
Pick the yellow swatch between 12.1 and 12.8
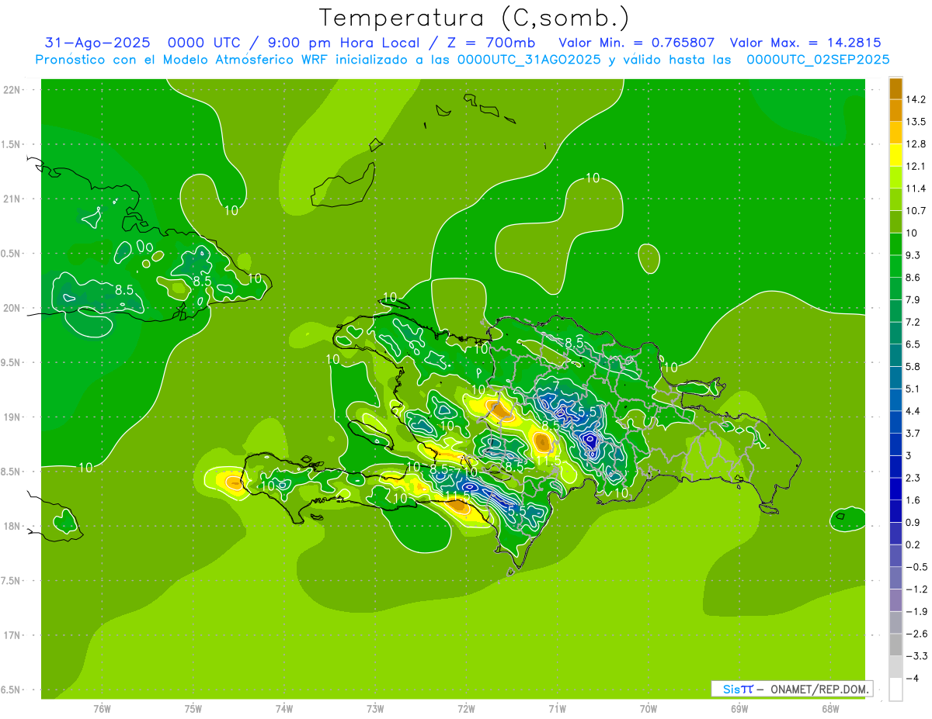click(x=895, y=154)
